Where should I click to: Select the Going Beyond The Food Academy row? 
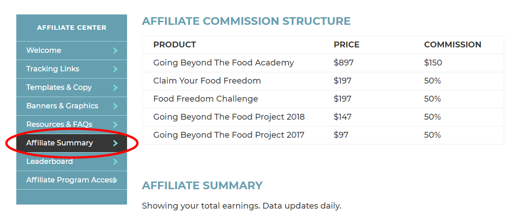(323, 63)
